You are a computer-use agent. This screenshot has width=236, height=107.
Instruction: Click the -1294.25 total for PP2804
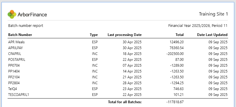pos(177,83)
